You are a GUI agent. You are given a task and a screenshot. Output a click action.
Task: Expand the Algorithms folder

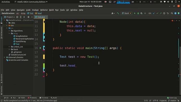(x=9, y=31)
